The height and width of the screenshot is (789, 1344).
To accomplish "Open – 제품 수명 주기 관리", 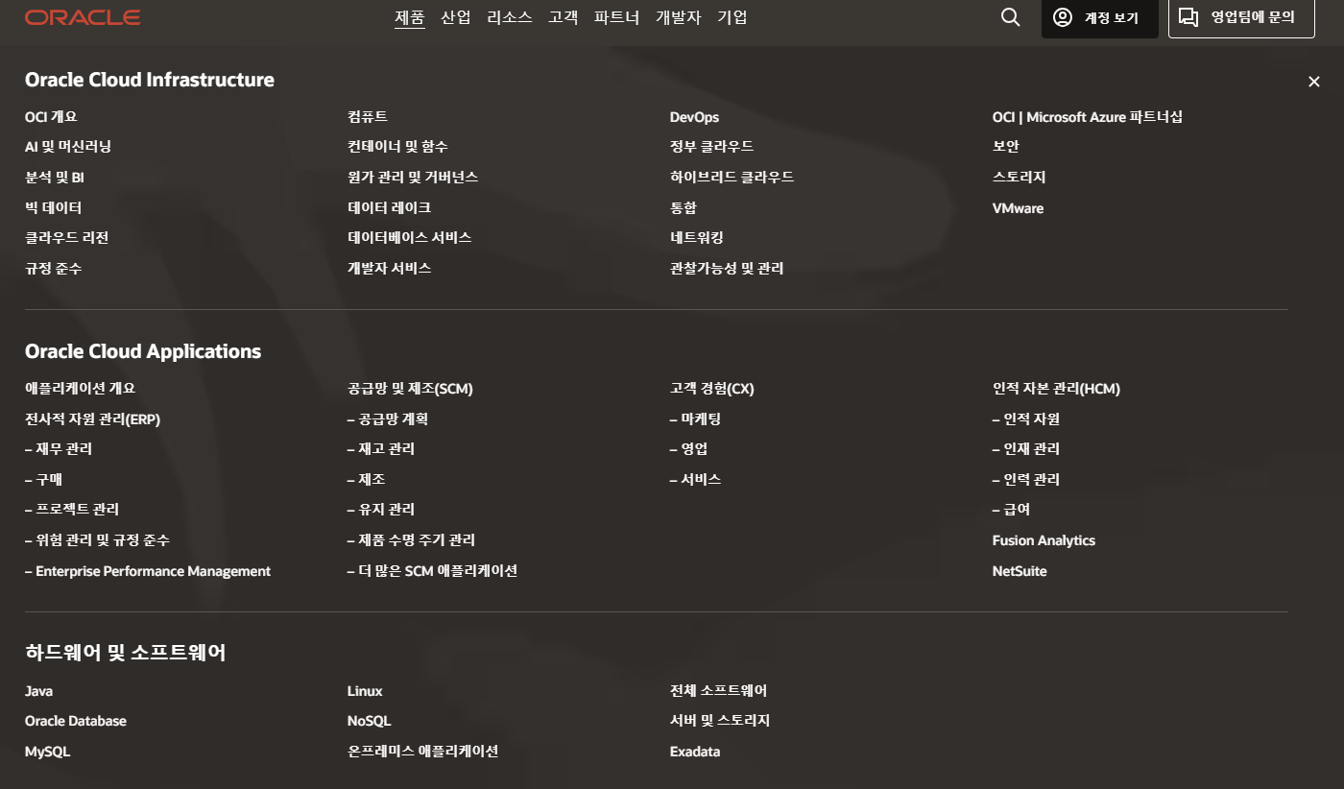I will click(412, 540).
